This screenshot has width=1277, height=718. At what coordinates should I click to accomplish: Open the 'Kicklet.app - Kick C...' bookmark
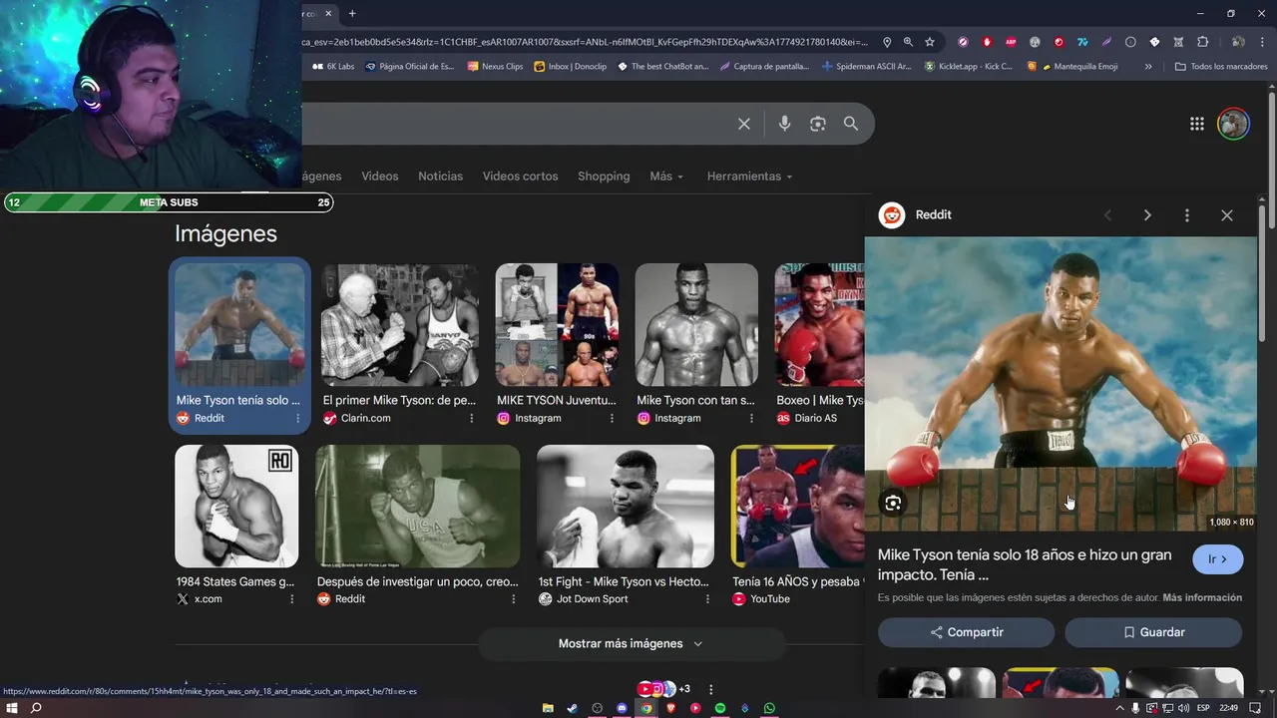click(968, 67)
